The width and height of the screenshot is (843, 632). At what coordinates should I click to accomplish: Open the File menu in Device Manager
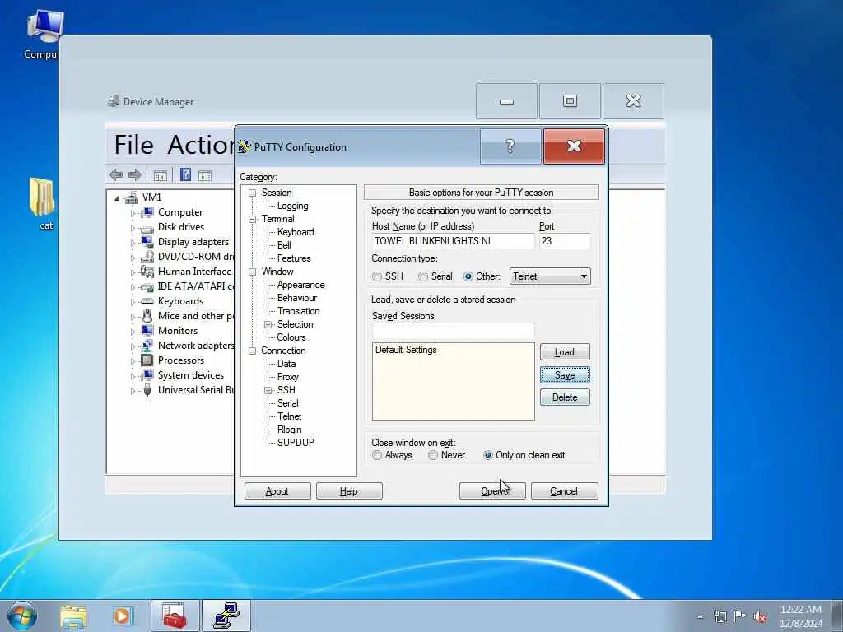pos(134,145)
